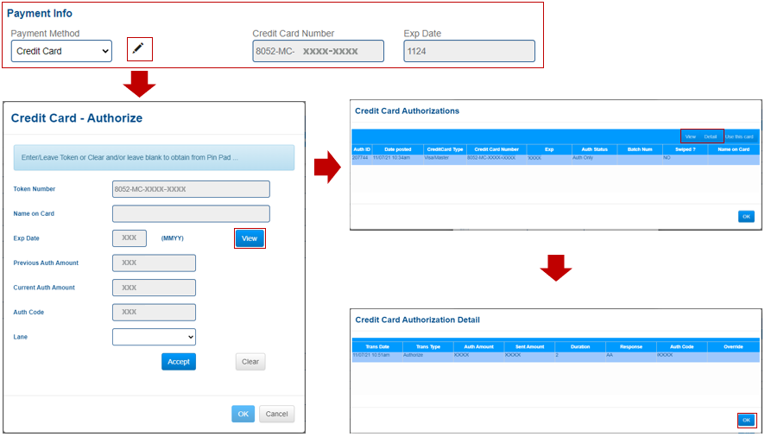Focus the Name on Card input field

pos(191,213)
